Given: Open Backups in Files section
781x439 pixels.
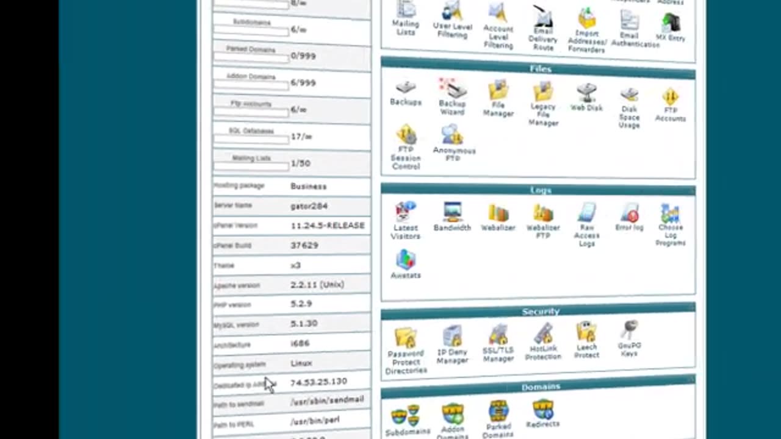Looking at the screenshot, I should [406, 93].
